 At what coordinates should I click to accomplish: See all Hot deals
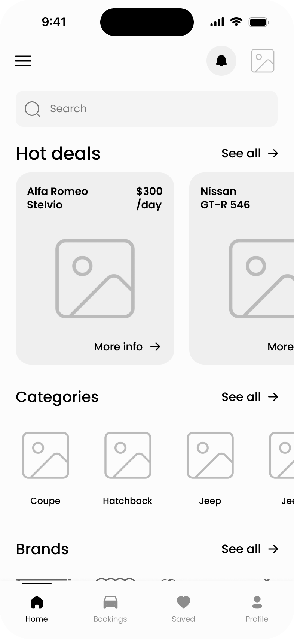(249, 153)
